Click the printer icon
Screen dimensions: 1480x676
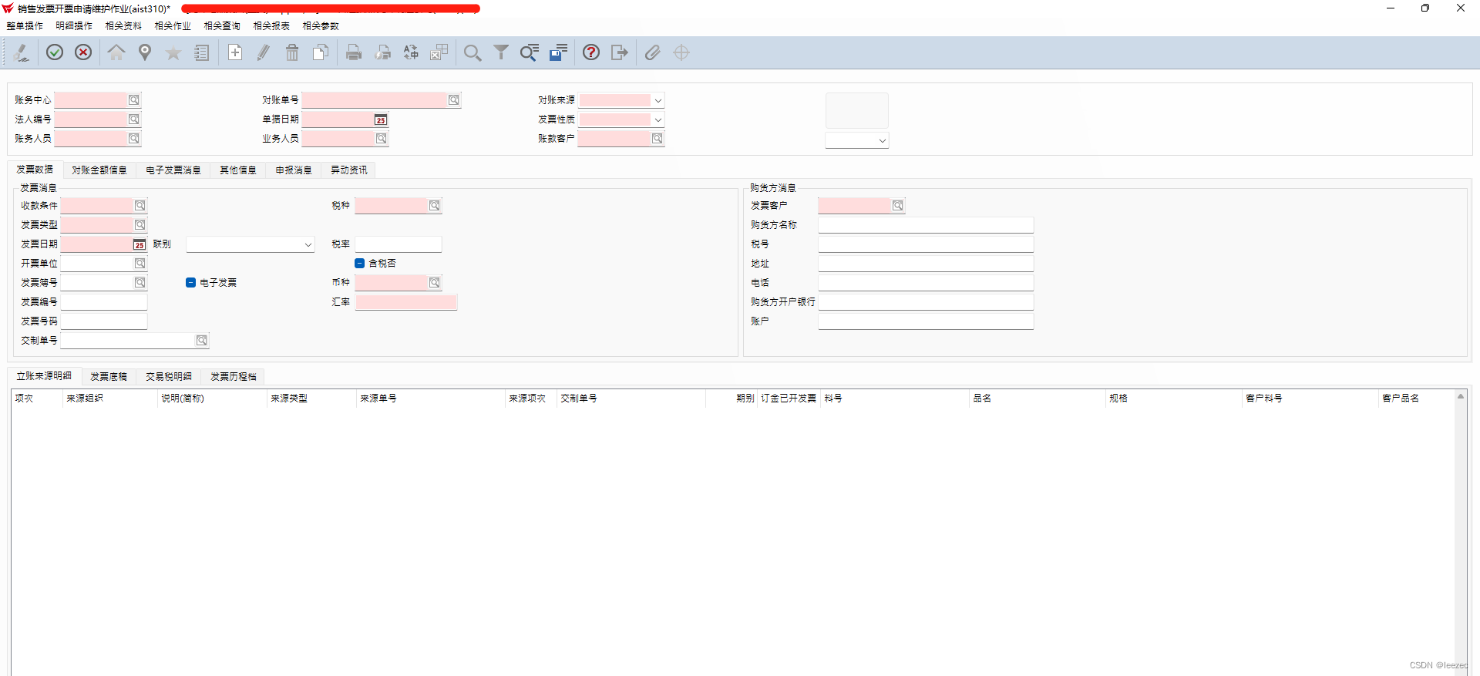[354, 52]
